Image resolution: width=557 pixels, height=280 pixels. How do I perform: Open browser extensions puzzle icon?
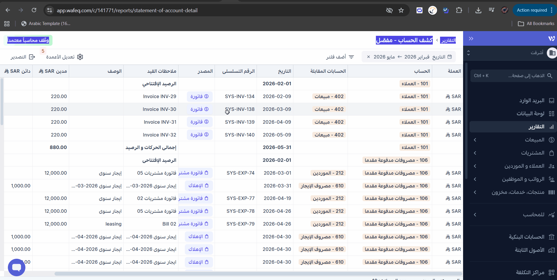click(459, 10)
